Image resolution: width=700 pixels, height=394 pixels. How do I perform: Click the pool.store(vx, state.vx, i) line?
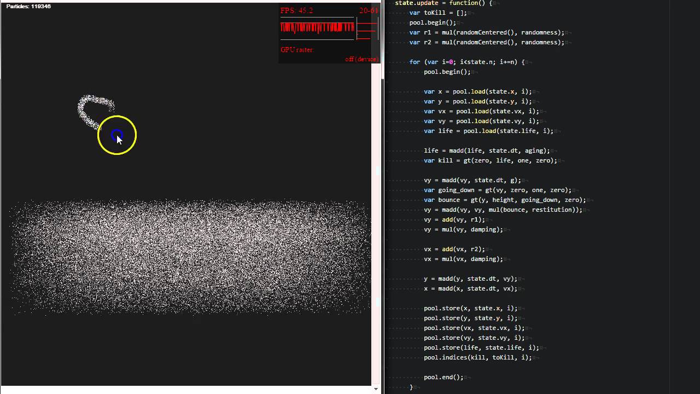(x=474, y=328)
